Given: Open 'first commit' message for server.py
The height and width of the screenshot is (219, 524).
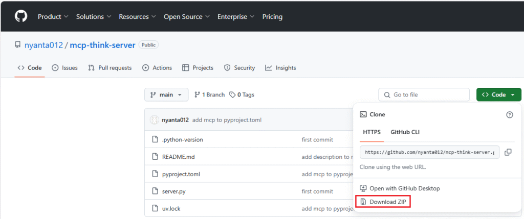Looking at the screenshot, I should (x=317, y=191).
